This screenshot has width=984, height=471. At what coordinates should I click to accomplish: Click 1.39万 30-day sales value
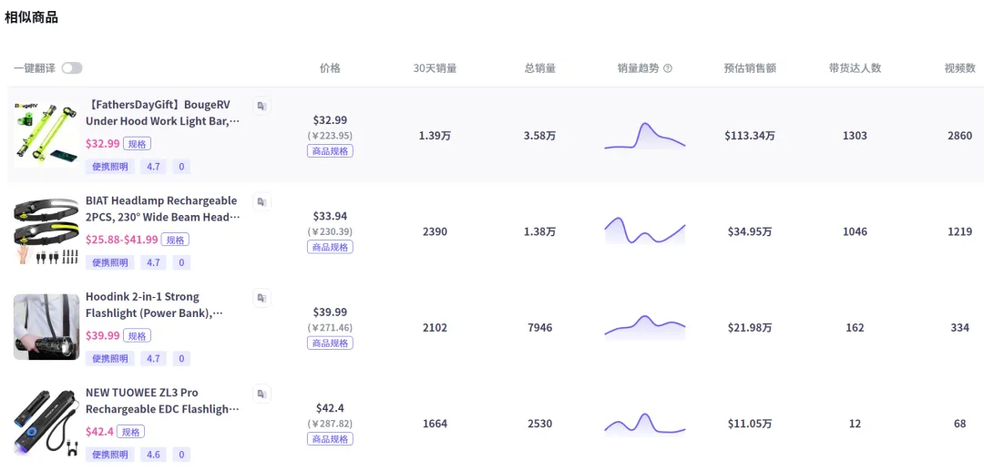(x=435, y=136)
